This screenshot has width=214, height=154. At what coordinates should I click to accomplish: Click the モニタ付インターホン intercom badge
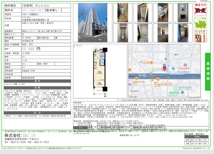coord(200,36)
